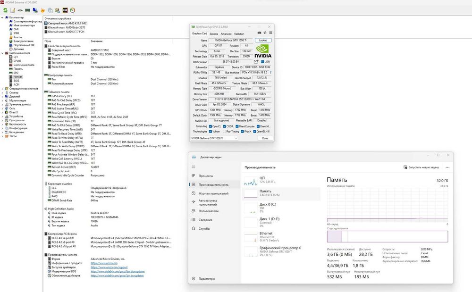This screenshot has width=472, height=292.
Task: Click the flat chip icon in AIDA64 toolbar
Action: point(20,10)
